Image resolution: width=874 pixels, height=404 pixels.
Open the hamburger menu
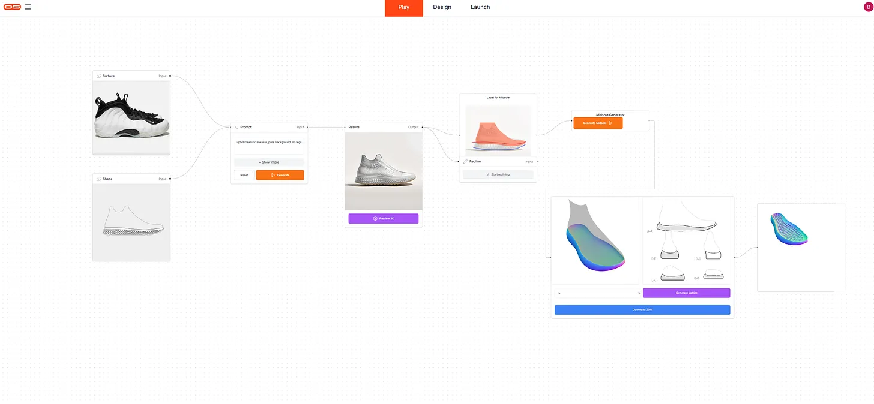pos(28,7)
